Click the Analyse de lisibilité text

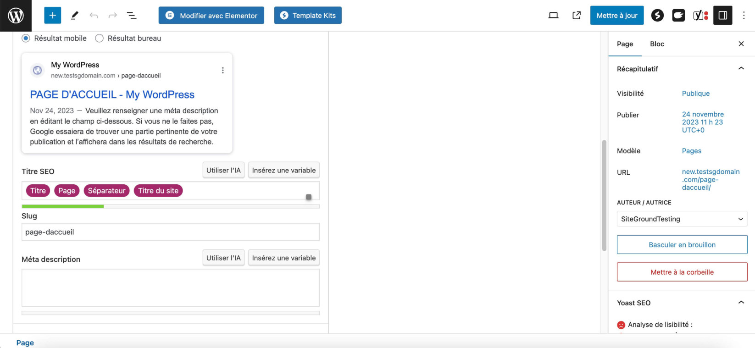[660, 325]
